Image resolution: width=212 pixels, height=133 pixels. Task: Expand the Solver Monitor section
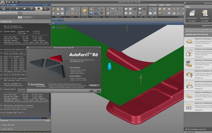coord(1,129)
